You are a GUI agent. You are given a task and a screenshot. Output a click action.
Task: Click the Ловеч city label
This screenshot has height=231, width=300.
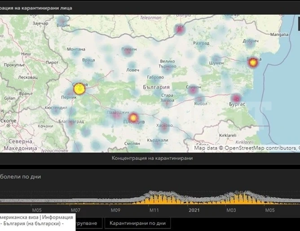pos(133,70)
